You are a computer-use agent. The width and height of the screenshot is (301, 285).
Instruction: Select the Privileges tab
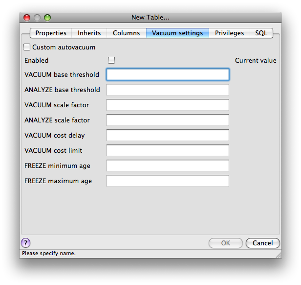point(229,33)
